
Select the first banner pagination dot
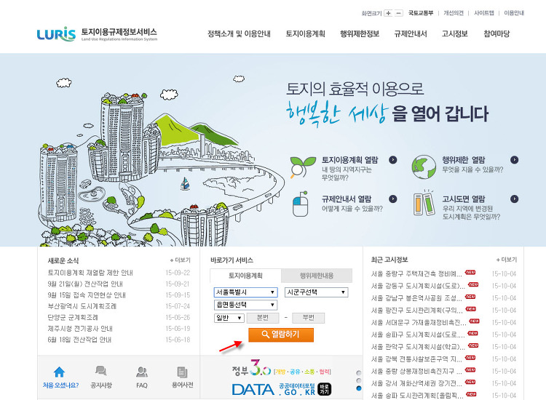point(357,373)
